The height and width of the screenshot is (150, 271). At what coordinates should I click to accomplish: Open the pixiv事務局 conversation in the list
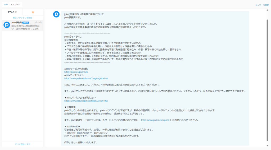(x=22, y=26)
